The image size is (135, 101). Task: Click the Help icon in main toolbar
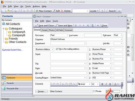click(x=119, y=11)
